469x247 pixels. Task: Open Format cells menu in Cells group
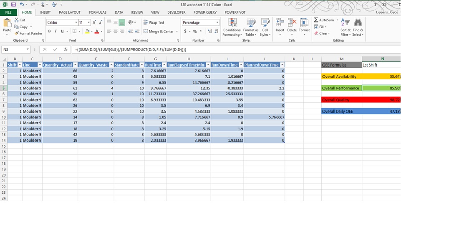(304, 27)
